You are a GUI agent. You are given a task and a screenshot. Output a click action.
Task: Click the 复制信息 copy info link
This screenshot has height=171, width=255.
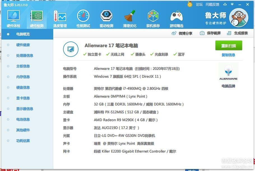click(228, 55)
